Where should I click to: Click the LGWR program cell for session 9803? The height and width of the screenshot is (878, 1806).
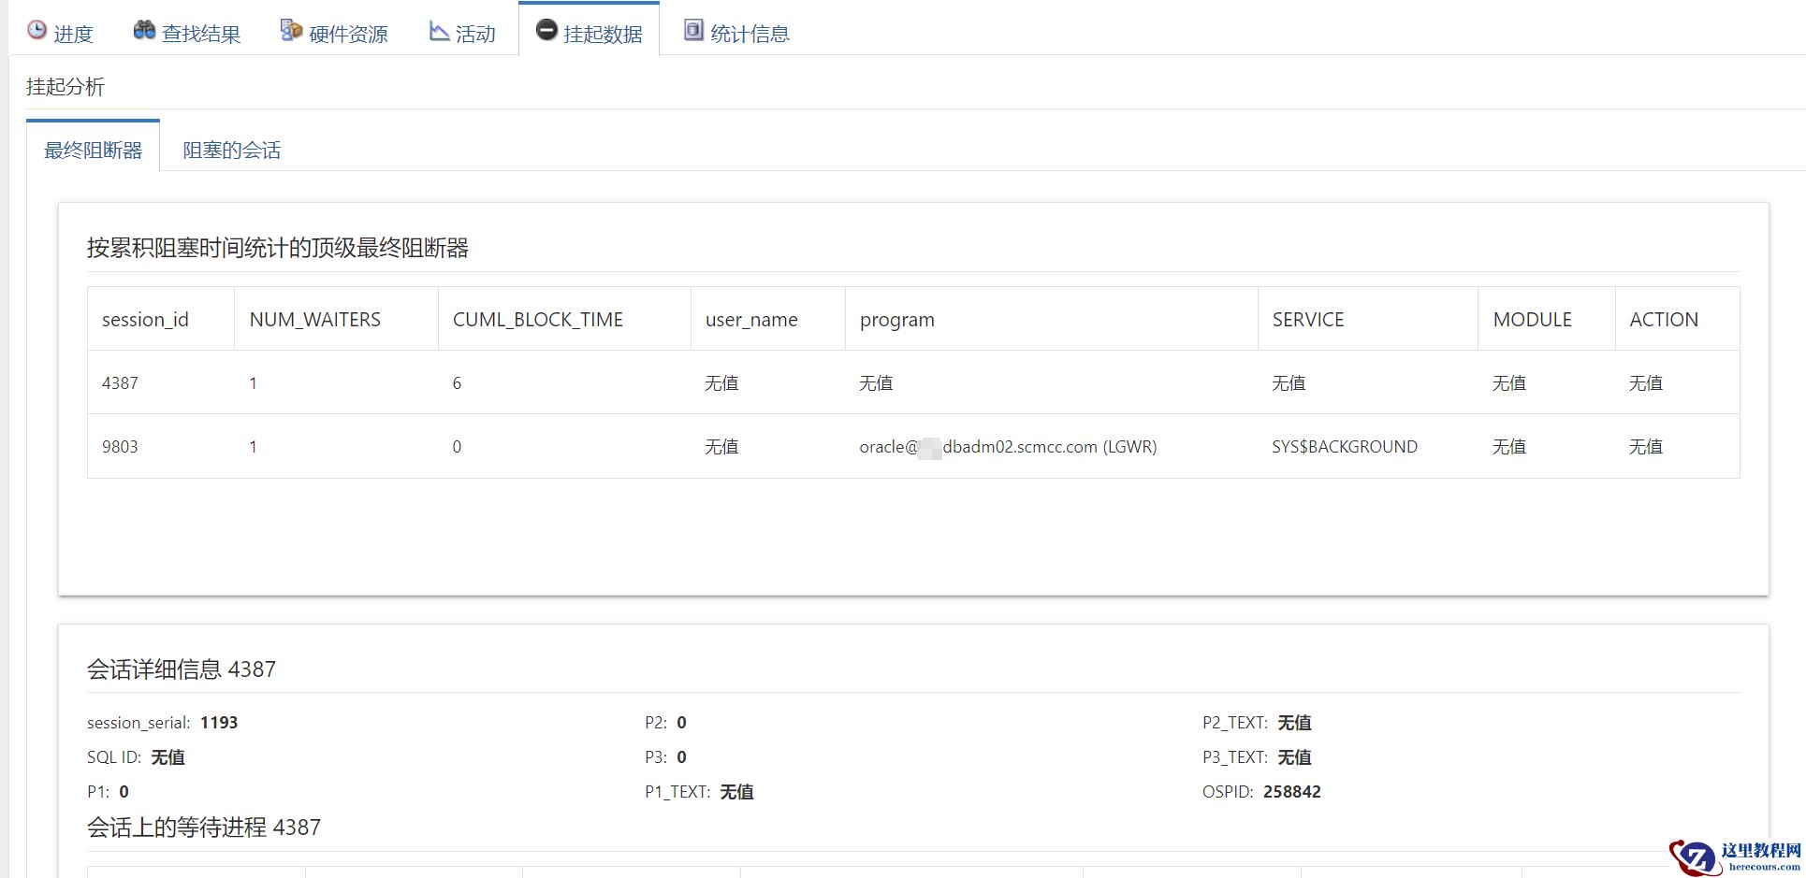click(x=1008, y=447)
